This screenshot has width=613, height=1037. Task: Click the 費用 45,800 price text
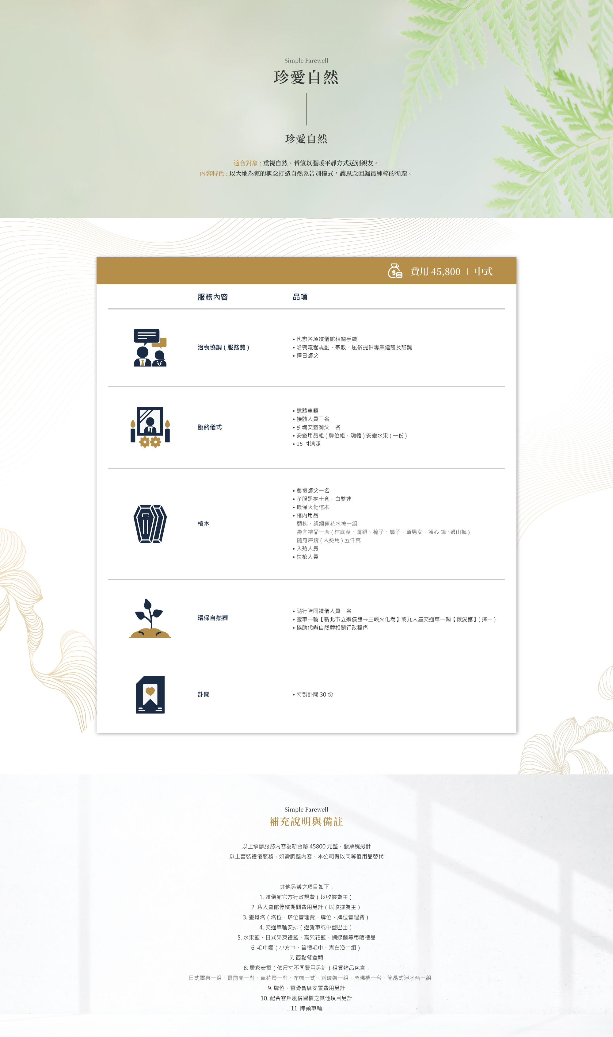(435, 271)
